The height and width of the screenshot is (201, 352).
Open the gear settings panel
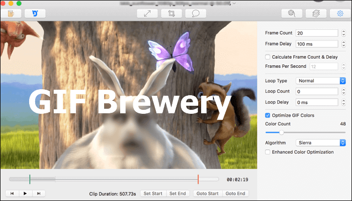coord(340,14)
